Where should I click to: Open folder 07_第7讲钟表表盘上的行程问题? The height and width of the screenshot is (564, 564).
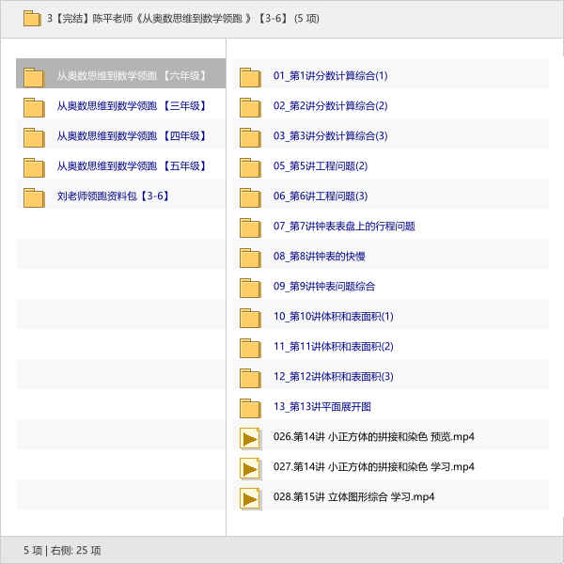tap(344, 227)
